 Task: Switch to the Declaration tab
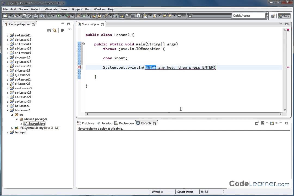pyautogui.click(x=124, y=123)
